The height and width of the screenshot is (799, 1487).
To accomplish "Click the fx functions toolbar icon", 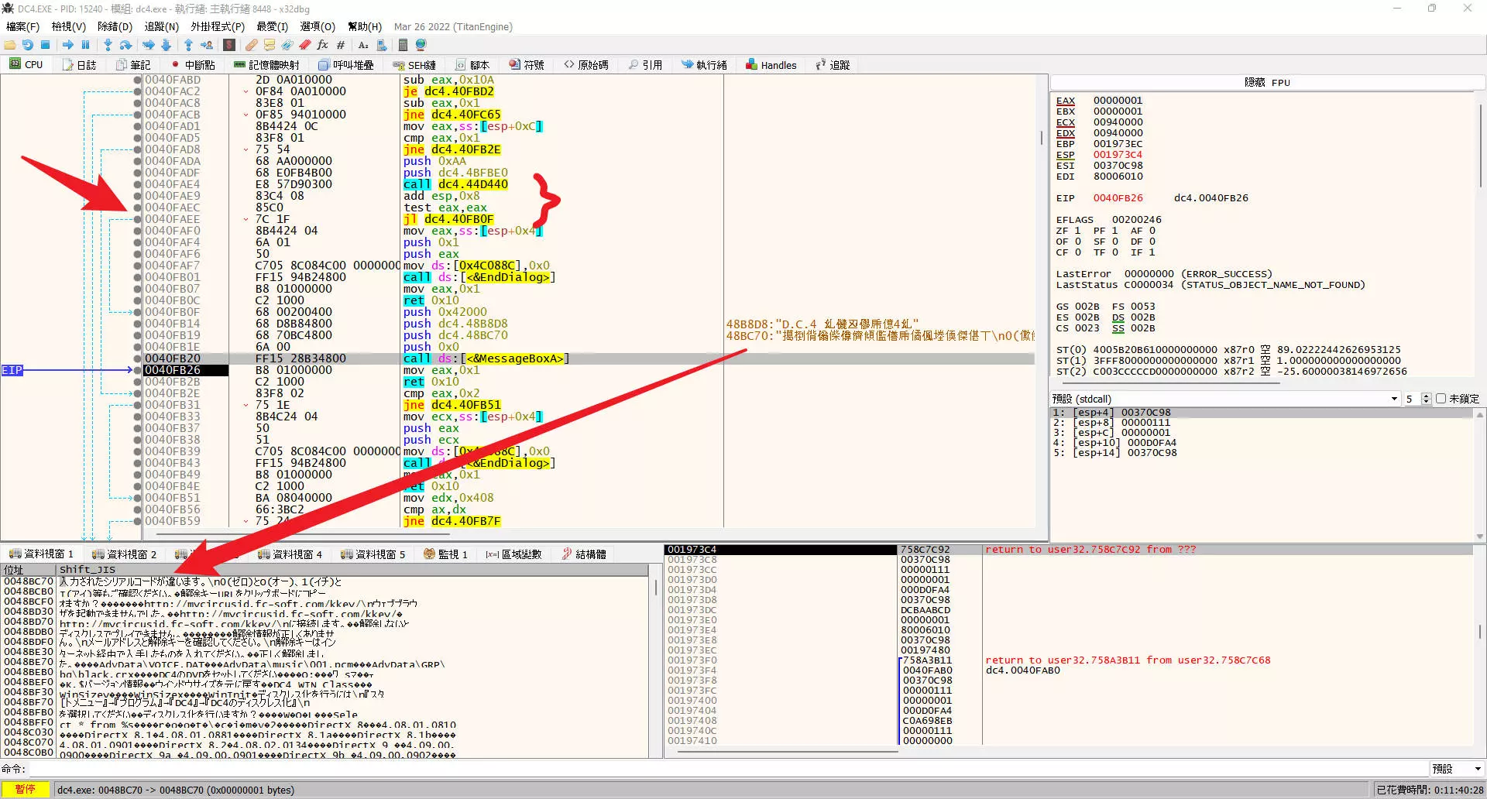I will pos(322,45).
